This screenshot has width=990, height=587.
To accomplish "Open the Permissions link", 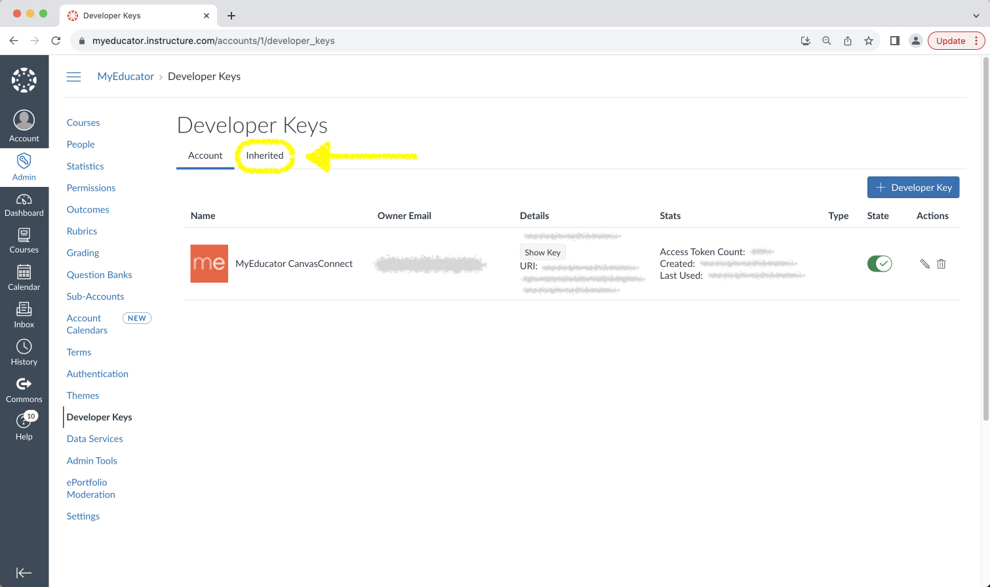I will click(x=91, y=188).
